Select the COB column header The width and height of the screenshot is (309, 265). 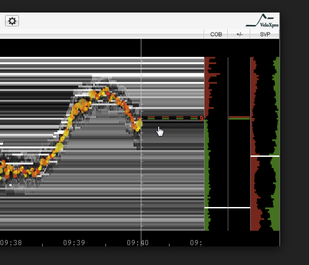(x=216, y=34)
